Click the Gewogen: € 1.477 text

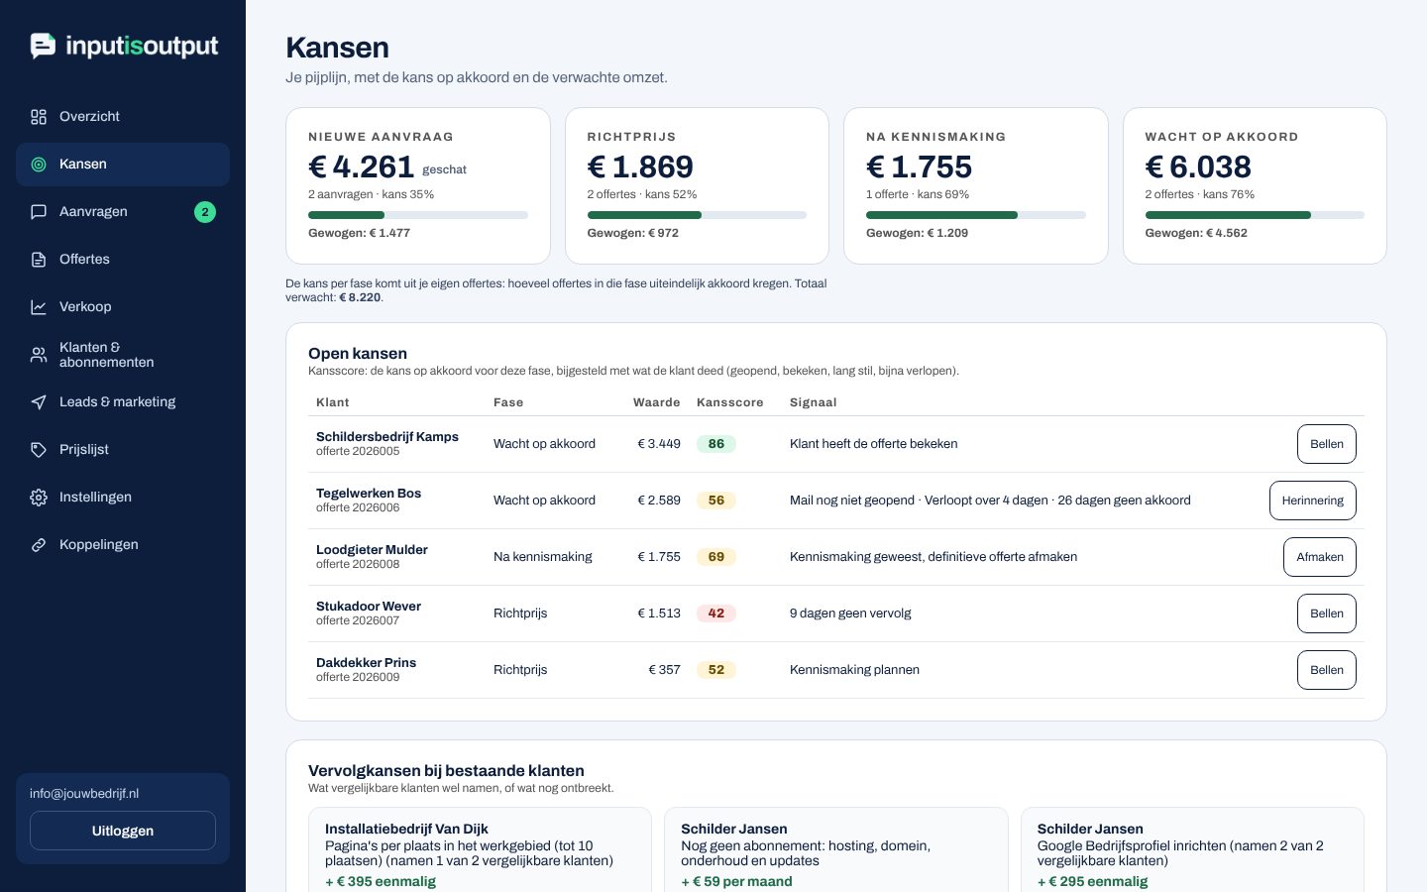click(x=359, y=233)
